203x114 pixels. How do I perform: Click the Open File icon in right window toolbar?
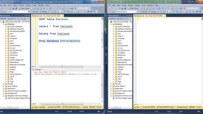tap(119, 8)
